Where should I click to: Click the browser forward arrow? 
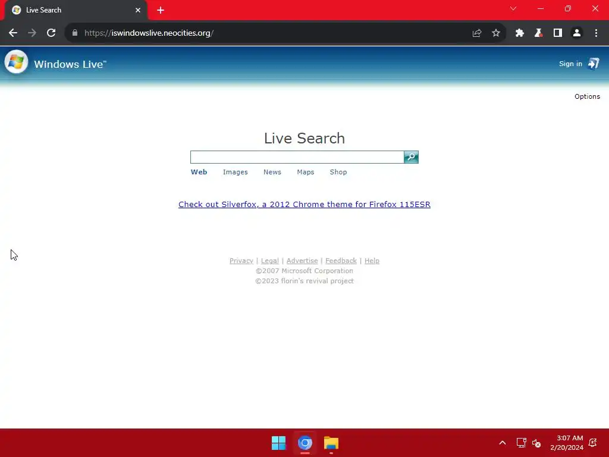(32, 33)
